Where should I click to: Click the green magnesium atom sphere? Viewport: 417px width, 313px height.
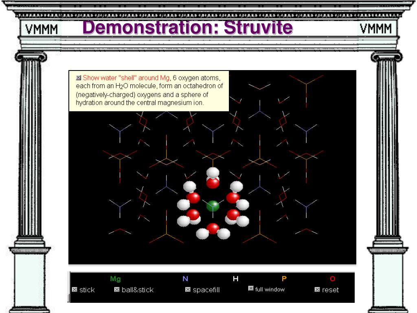[213, 206]
